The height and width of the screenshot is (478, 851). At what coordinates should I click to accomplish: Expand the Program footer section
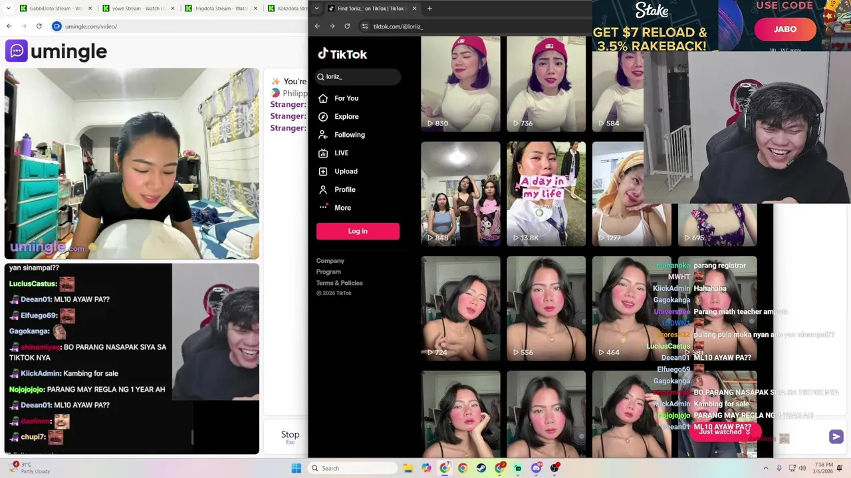click(x=328, y=272)
